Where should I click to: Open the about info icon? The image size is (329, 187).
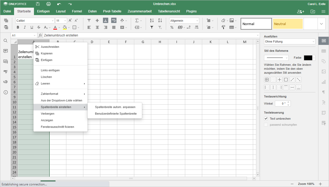click(x=6, y=92)
